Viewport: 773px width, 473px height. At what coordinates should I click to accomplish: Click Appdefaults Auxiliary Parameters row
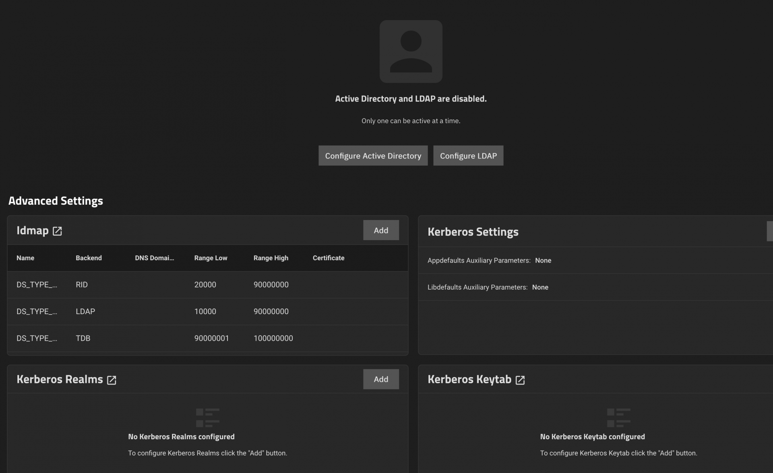pyautogui.click(x=595, y=261)
